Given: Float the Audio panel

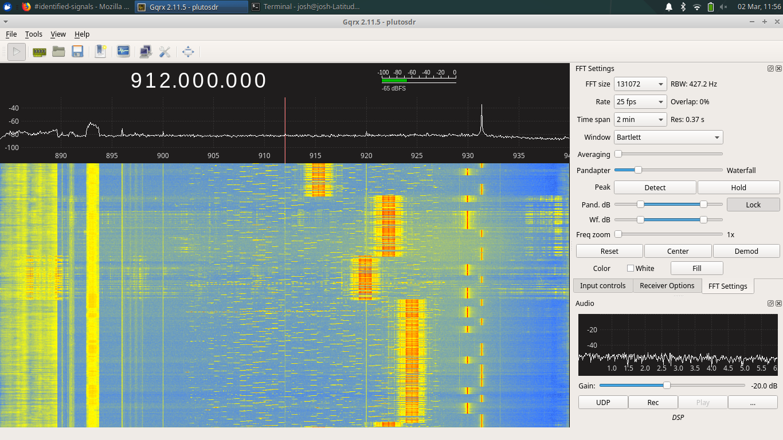Looking at the screenshot, I should pos(770,303).
